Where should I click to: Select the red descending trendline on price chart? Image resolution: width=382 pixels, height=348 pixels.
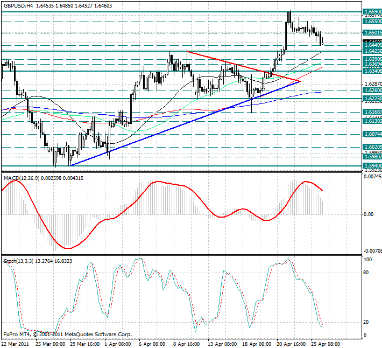click(244, 66)
